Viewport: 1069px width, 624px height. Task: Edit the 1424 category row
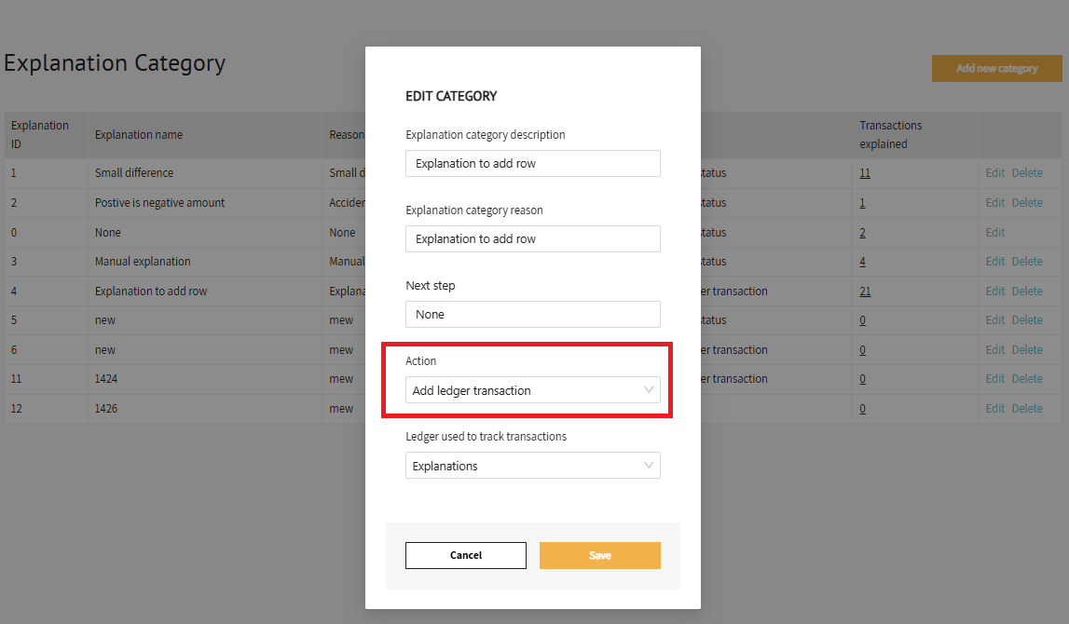(x=995, y=379)
